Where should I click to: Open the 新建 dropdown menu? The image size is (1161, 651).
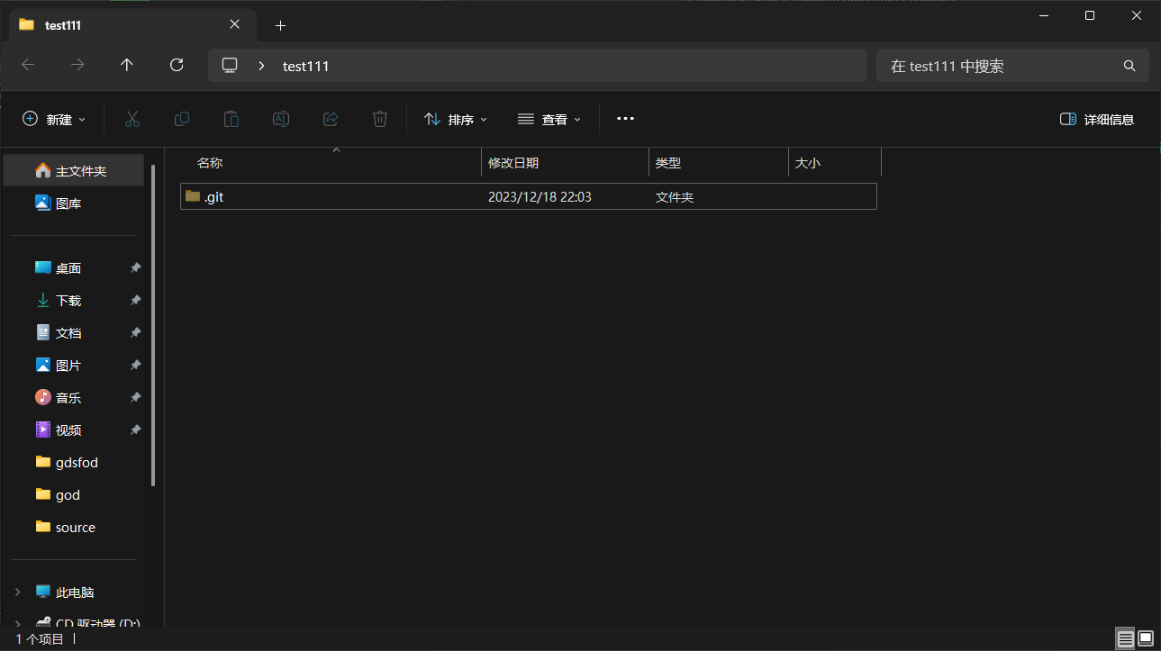pos(54,119)
